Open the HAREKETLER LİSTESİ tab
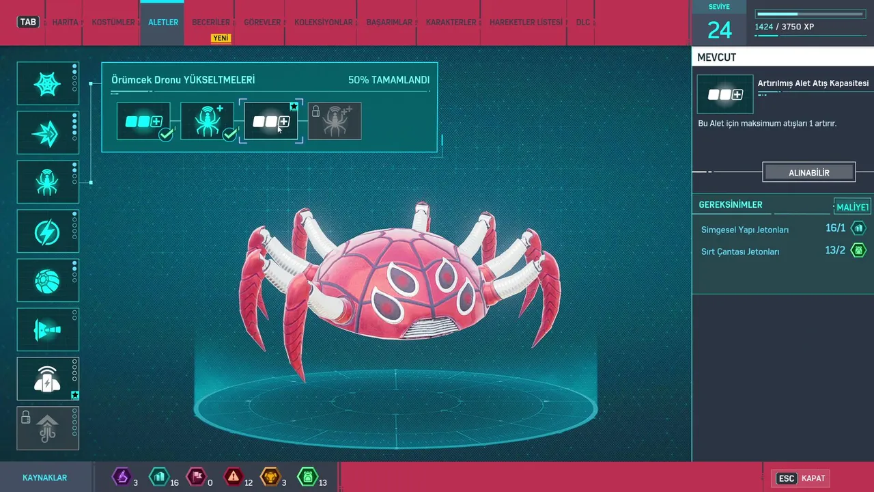 pyautogui.click(x=526, y=23)
